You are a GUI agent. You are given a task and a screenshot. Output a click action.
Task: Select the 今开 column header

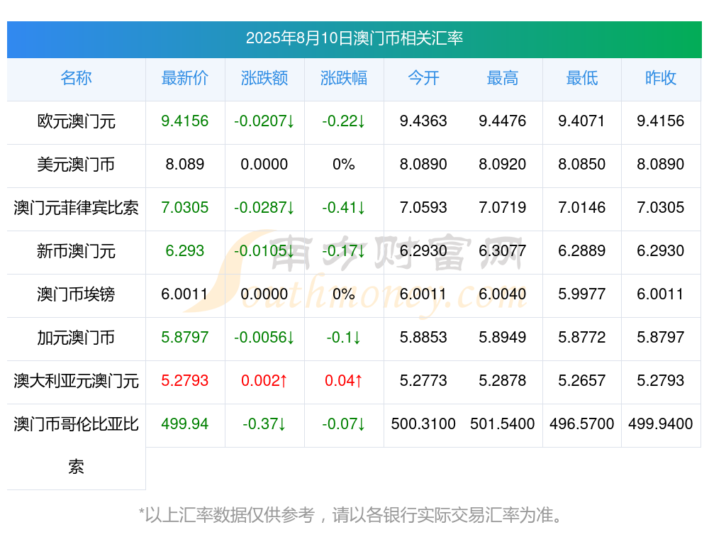click(423, 78)
